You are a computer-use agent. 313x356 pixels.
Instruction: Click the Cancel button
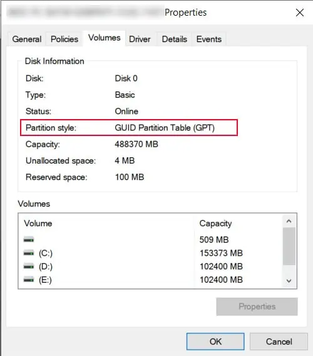(279, 342)
